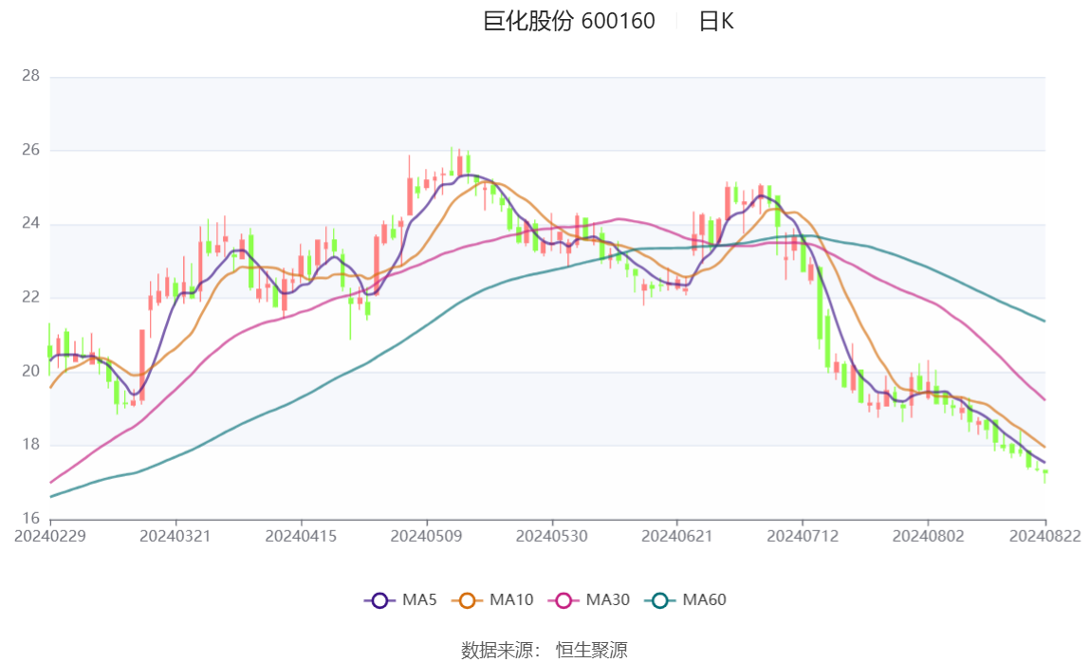Click the x-axis date 20240509
The height and width of the screenshot is (663, 1089).
tap(426, 537)
